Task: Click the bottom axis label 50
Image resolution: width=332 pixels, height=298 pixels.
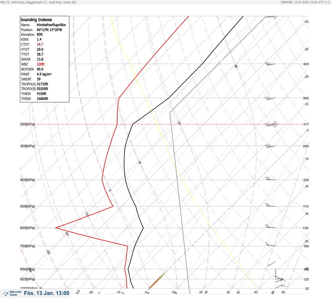Action: (x=283, y=292)
